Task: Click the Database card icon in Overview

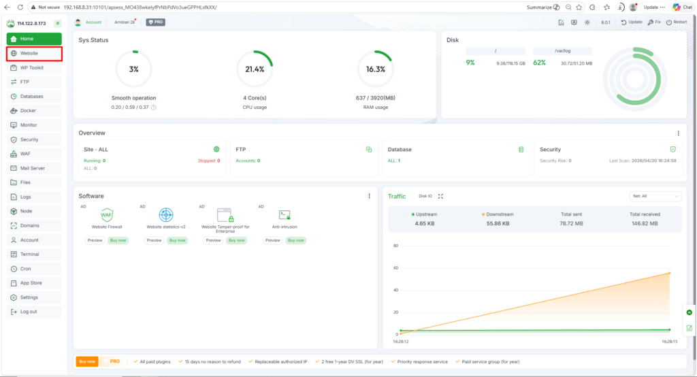Action: click(x=521, y=149)
